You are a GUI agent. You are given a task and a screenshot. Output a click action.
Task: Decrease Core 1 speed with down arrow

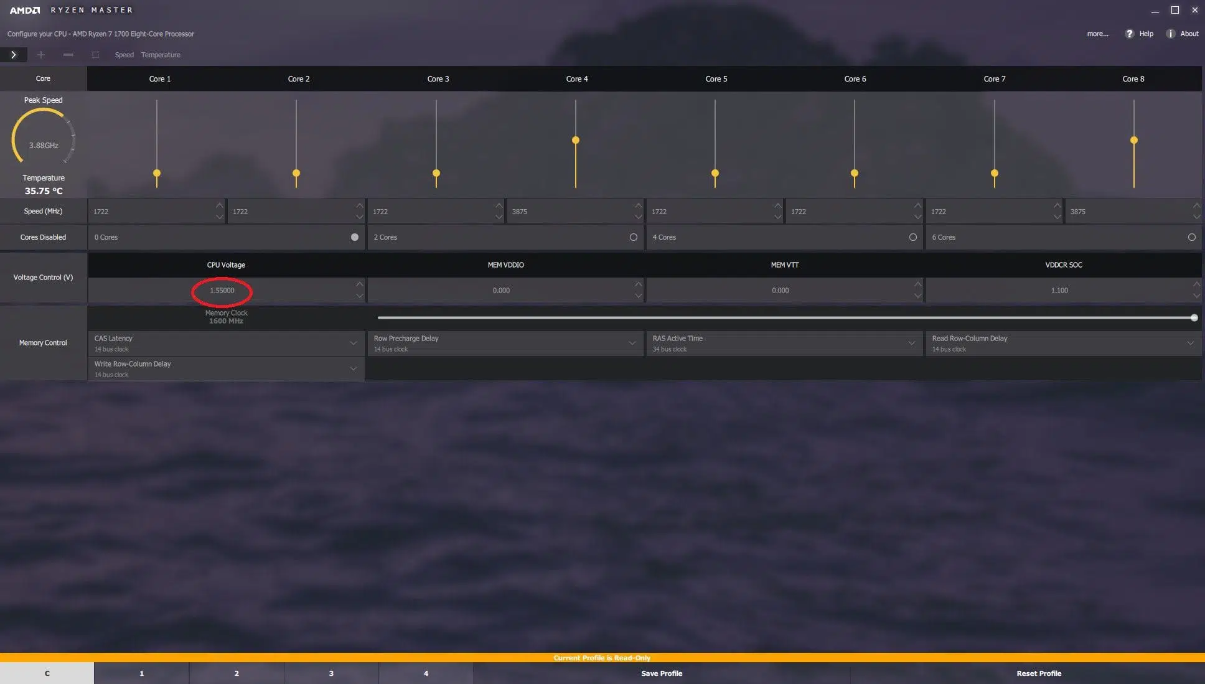[219, 217]
